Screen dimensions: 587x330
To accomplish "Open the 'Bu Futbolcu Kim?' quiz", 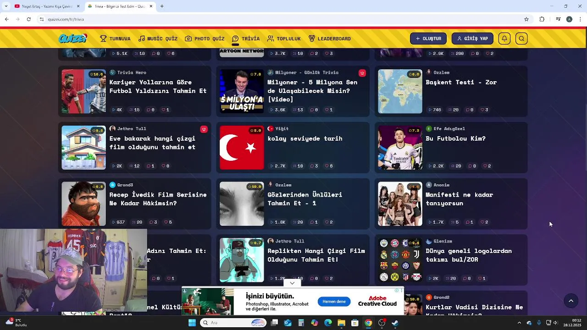I will 455,138.
